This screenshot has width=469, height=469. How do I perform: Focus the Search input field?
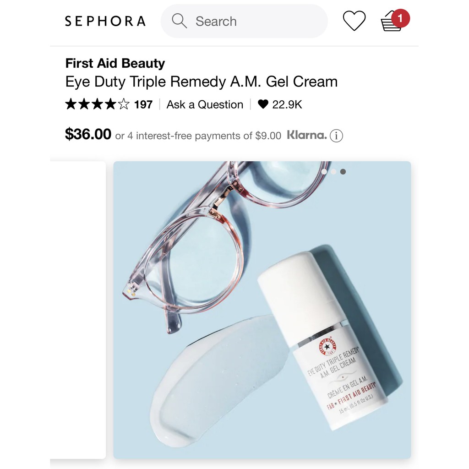(244, 21)
